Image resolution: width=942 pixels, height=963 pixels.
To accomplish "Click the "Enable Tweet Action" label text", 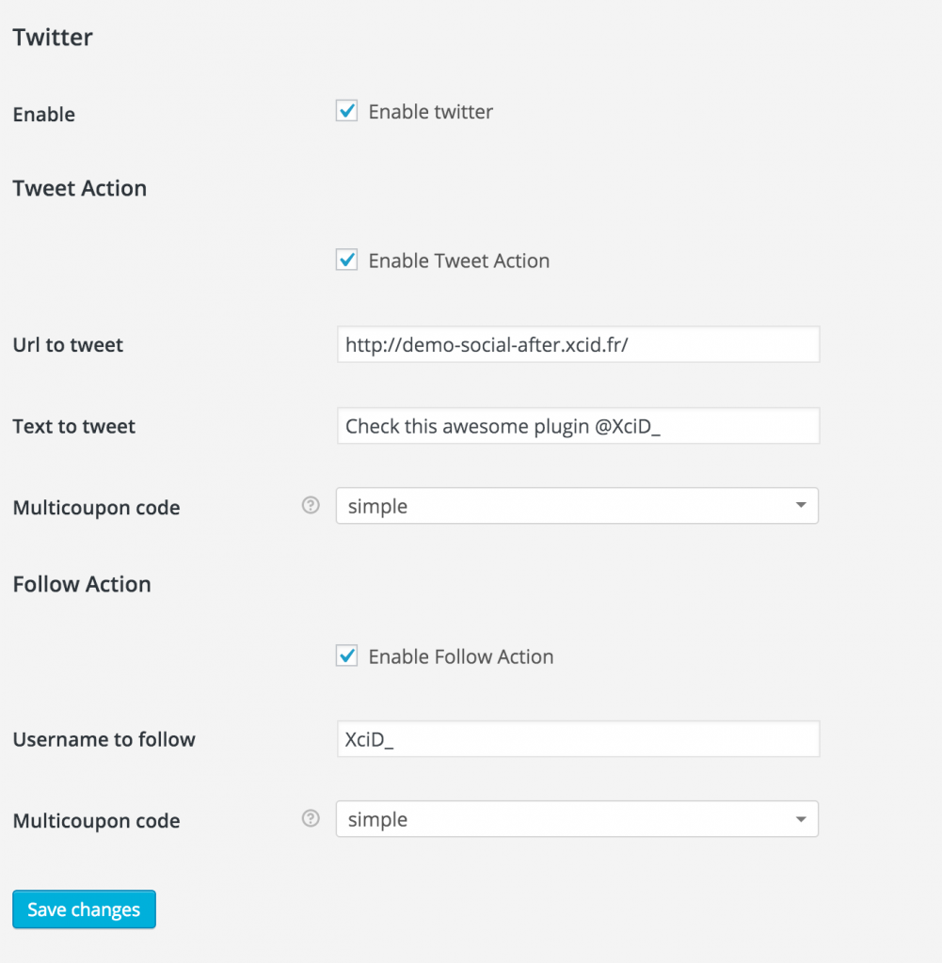I will point(458,261).
